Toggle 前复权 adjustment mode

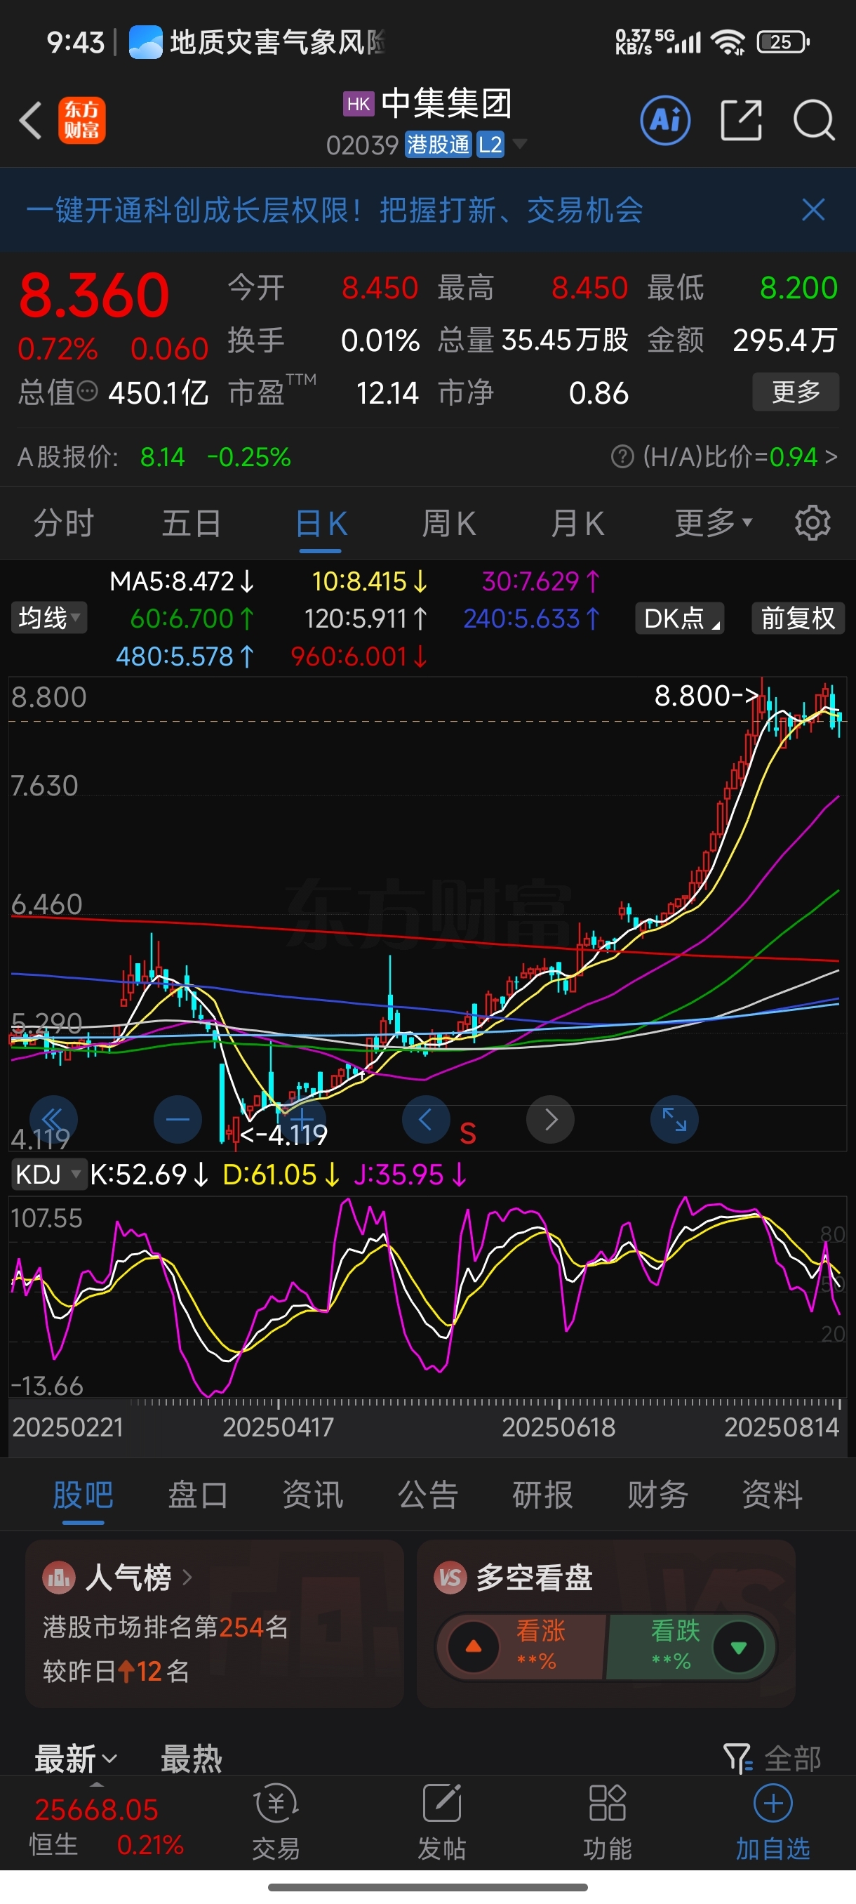coord(798,618)
